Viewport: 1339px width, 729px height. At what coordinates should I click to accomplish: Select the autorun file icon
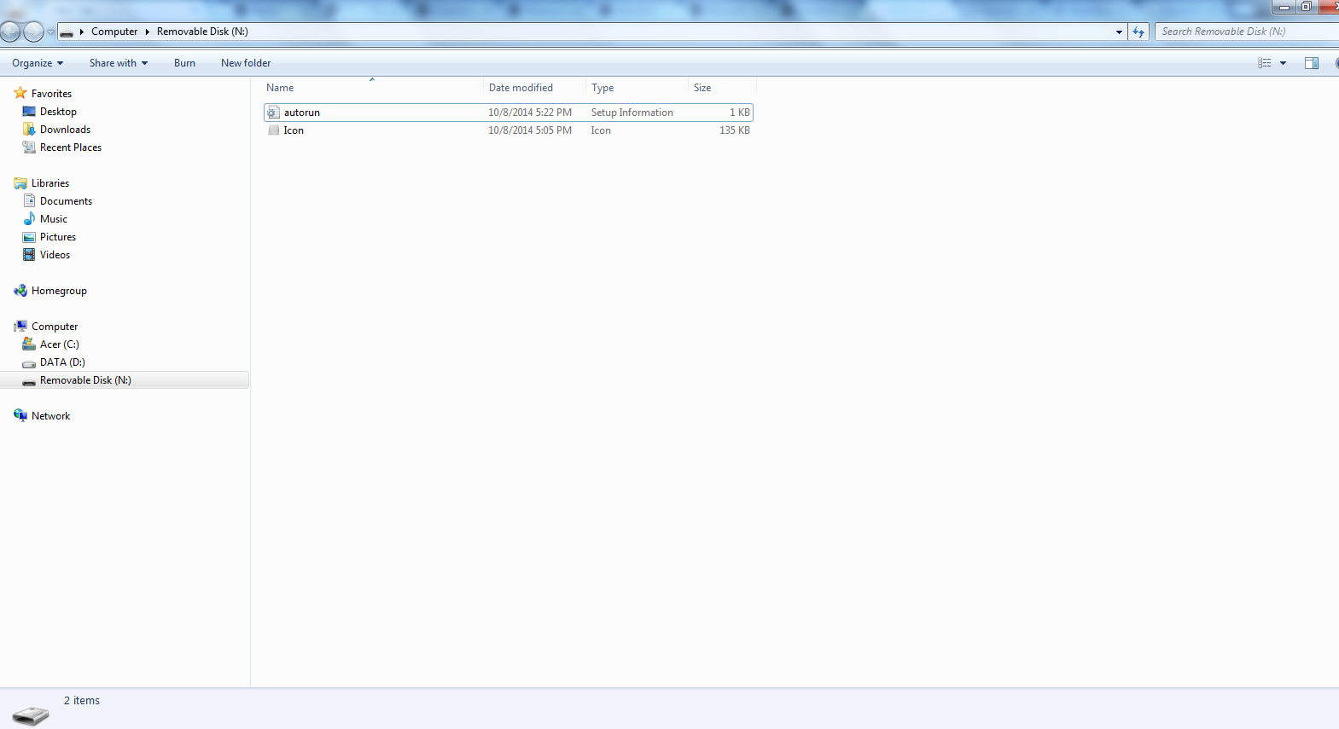point(273,113)
